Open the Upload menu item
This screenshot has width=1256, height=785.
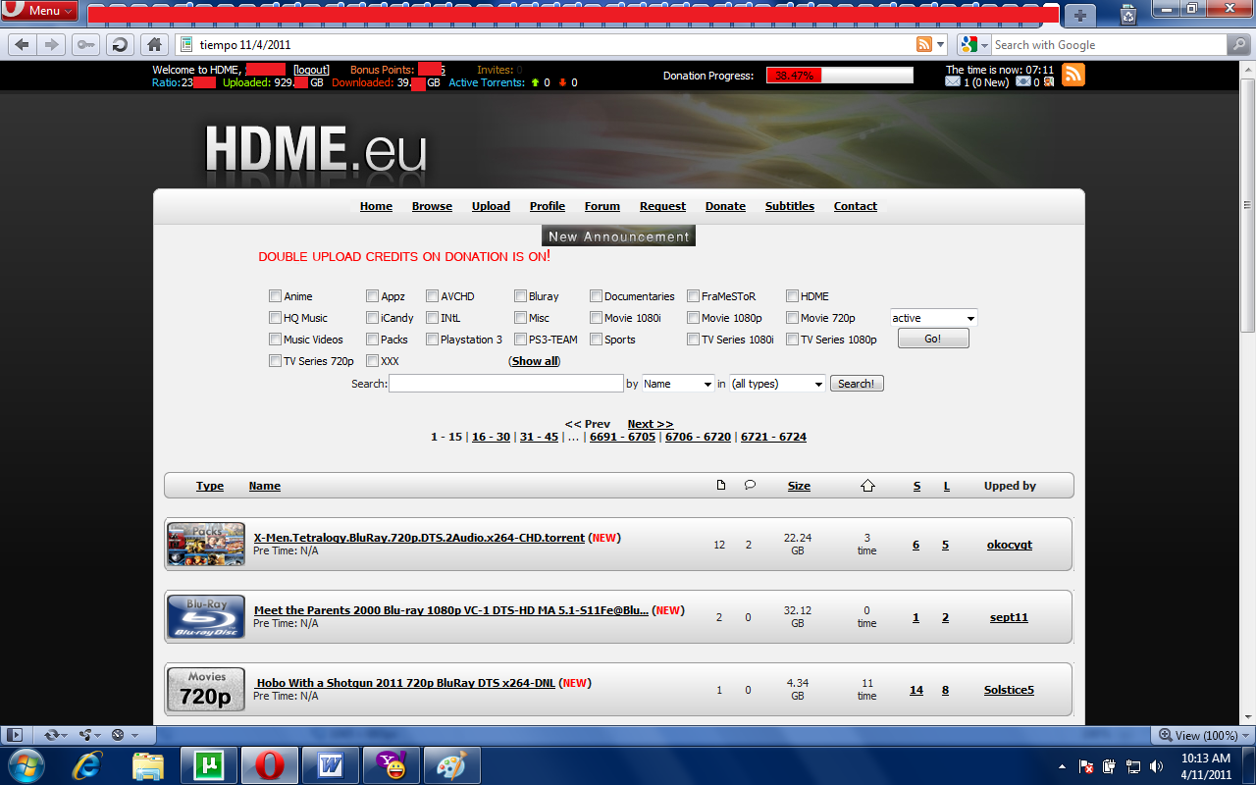coord(491,206)
